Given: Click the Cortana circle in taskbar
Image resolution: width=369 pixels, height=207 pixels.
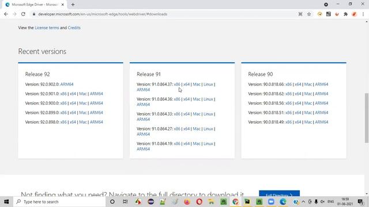Looking at the screenshot, I should tap(112, 202).
